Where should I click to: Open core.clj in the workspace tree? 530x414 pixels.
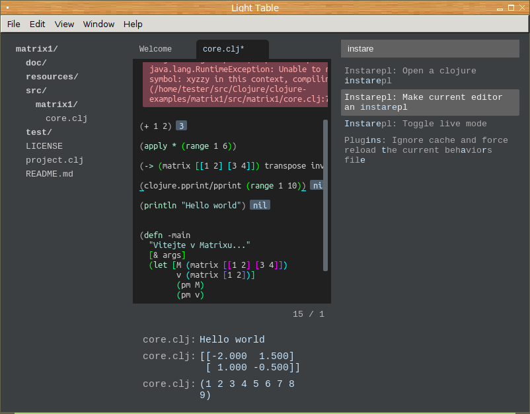click(x=66, y=118)
